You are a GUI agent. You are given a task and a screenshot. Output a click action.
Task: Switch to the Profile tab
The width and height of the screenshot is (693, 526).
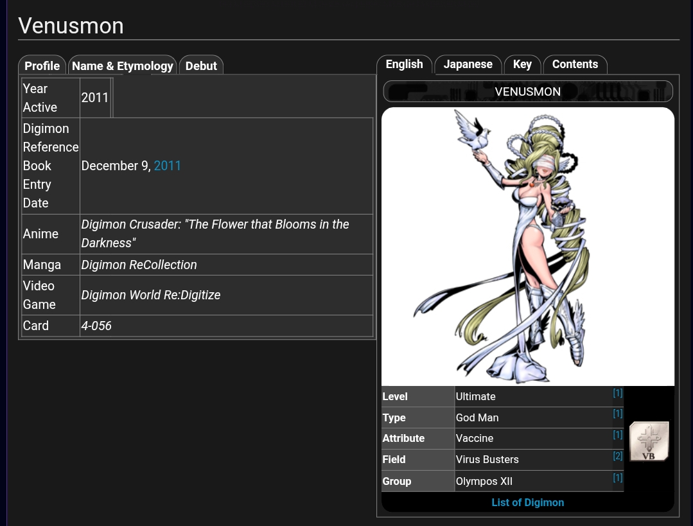(42, 66)
